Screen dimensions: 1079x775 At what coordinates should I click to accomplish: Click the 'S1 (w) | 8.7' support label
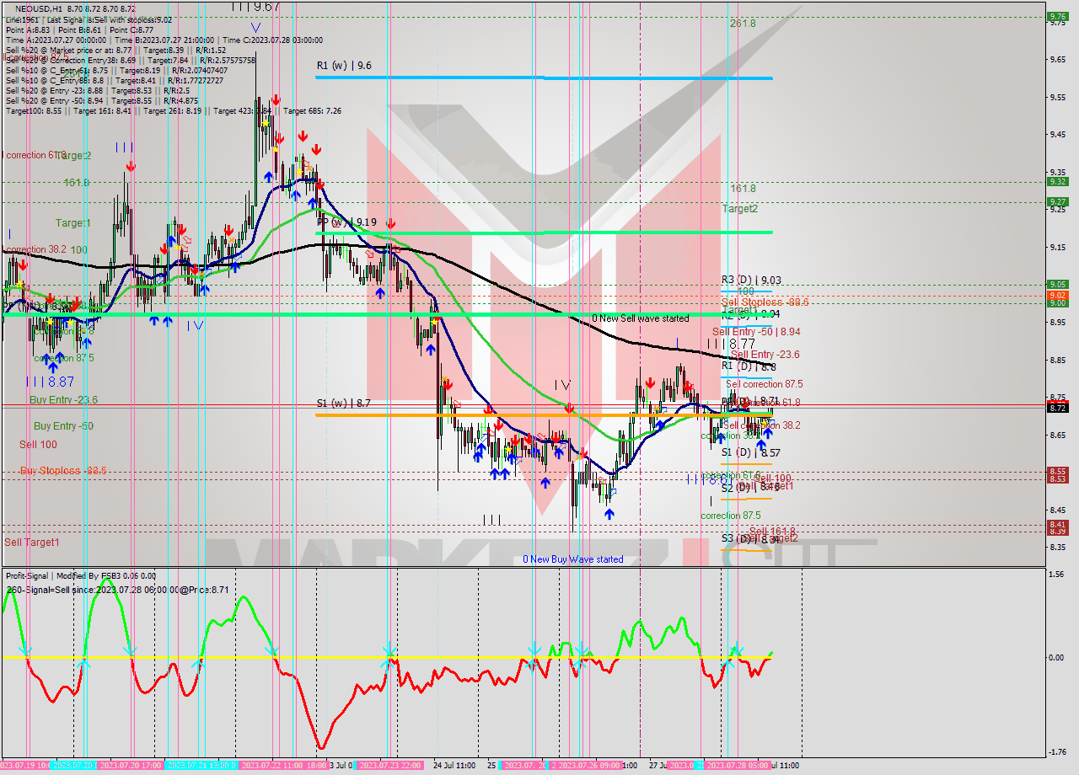343,404
